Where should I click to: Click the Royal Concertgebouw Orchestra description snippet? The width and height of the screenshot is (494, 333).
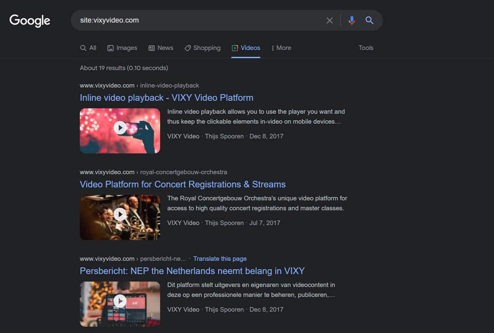(x=257, y=203)
